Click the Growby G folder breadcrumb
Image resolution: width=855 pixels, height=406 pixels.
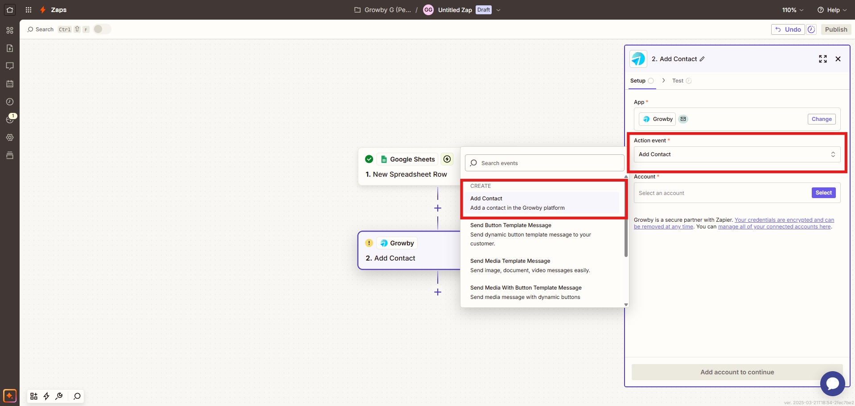point(387,10)
